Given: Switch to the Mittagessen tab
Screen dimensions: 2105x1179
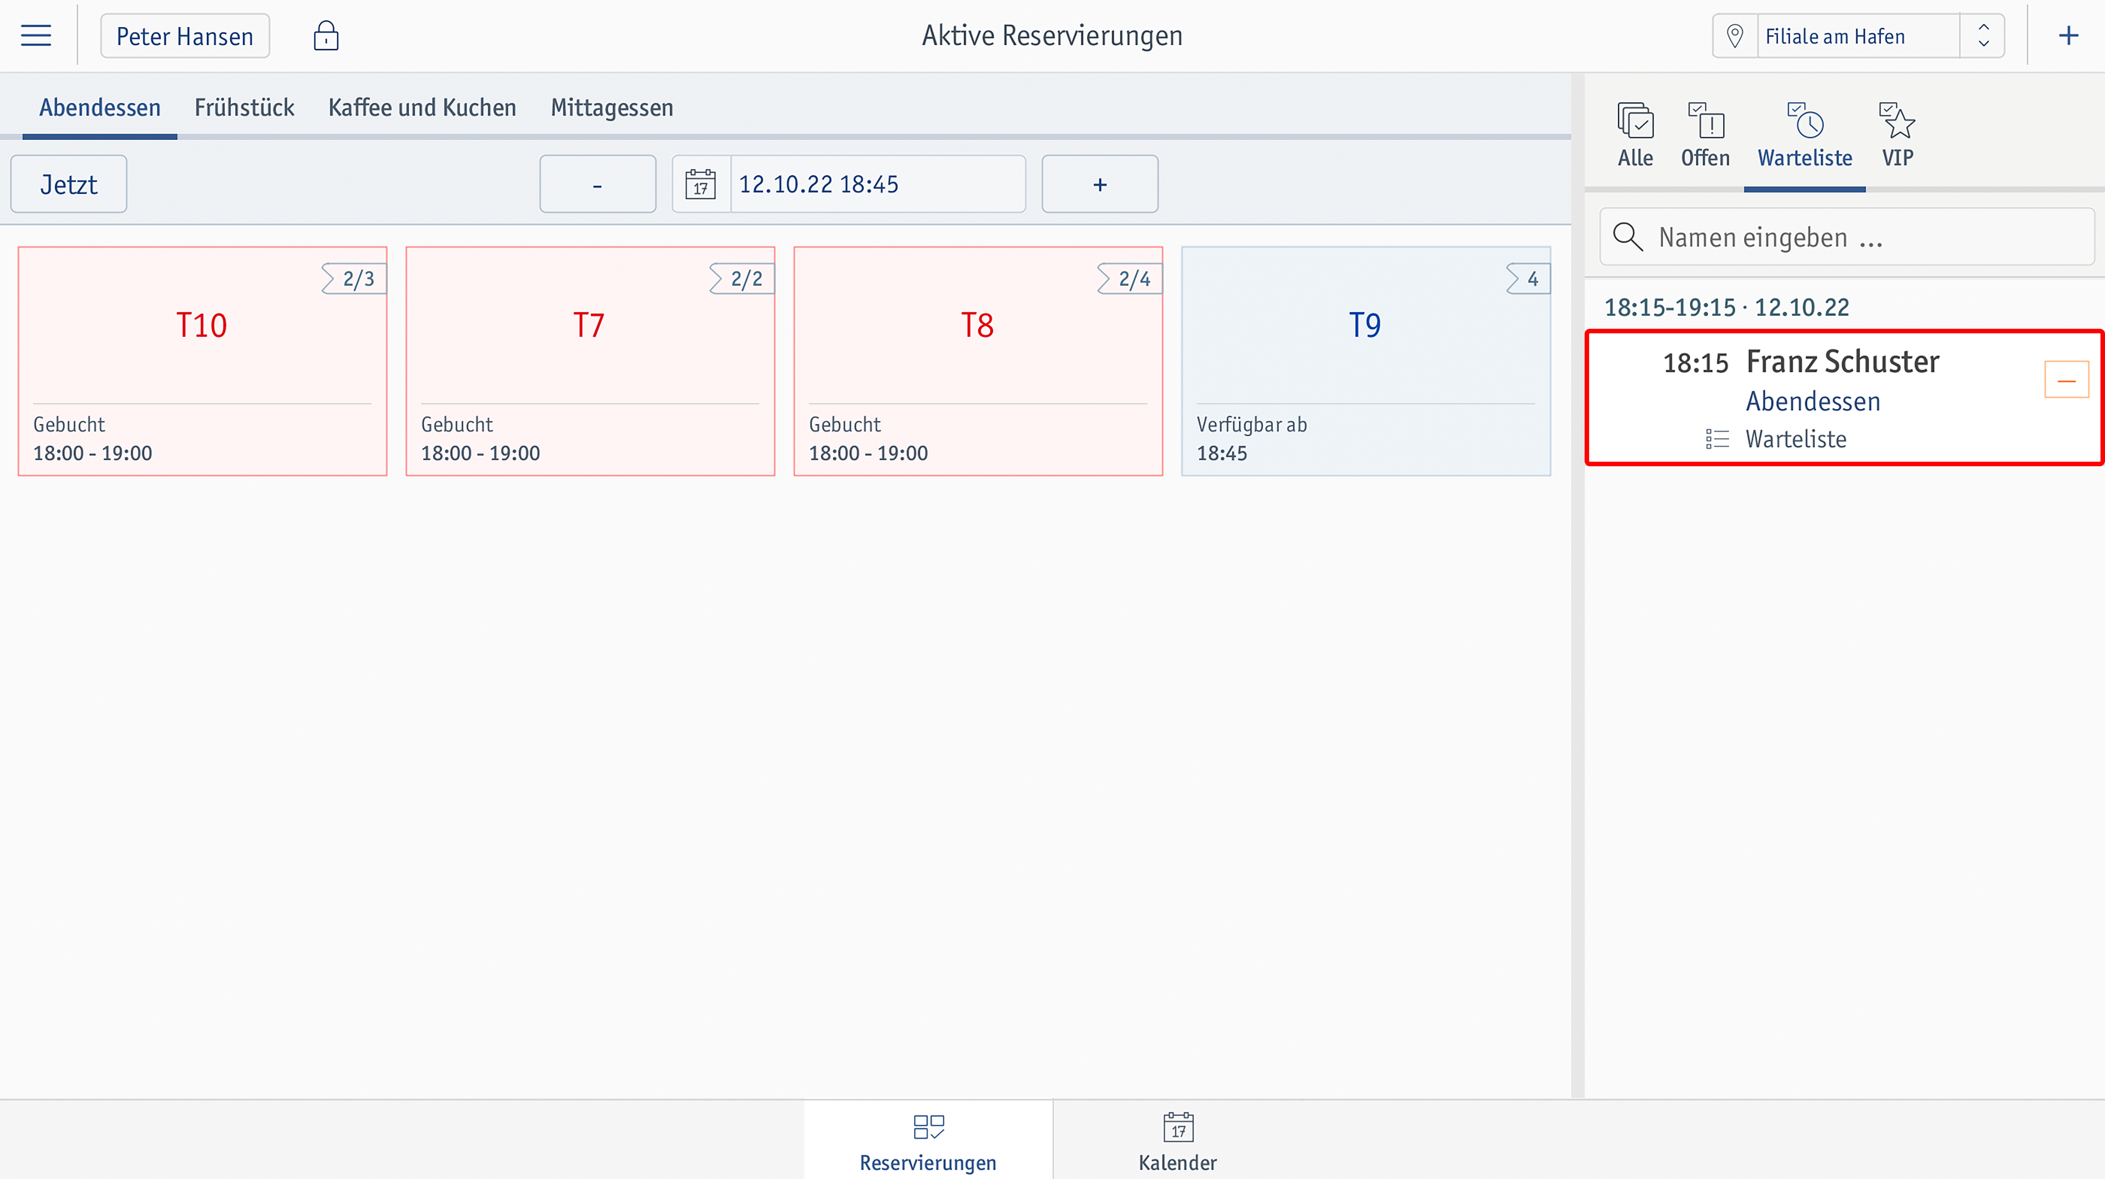Looking at the screenshot, I should point(612,108).
